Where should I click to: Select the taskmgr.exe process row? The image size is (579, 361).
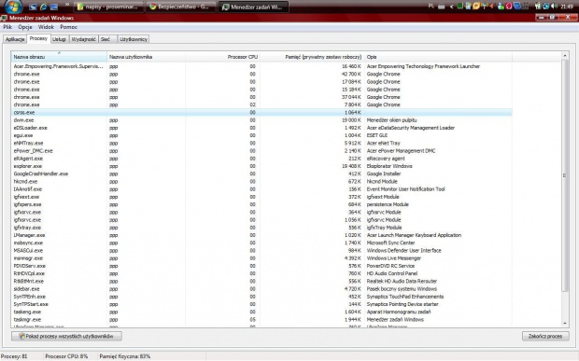pos(261,319)
